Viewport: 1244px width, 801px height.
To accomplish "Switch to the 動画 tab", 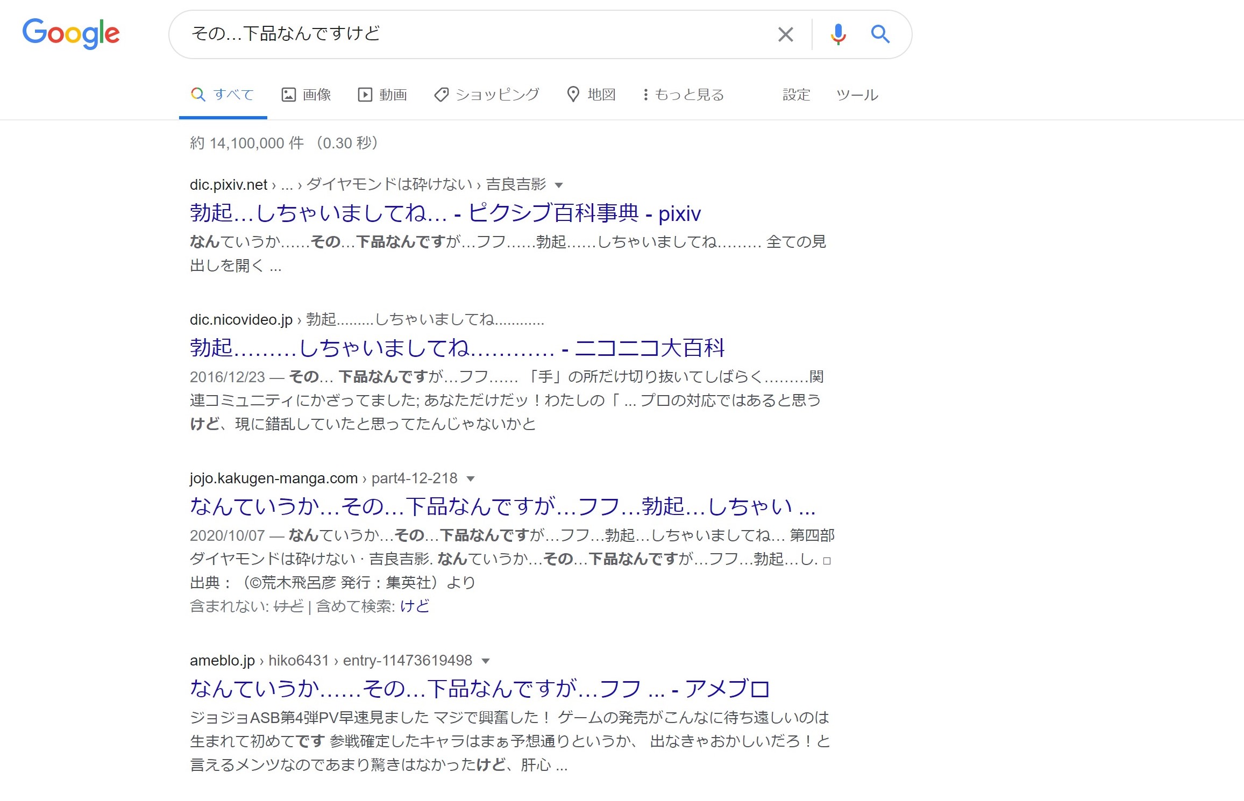I will coord(383,95).
